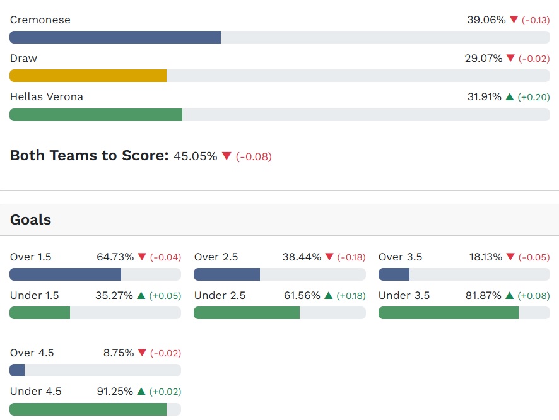
Task: Click the red down arrow for Over 4.5
Action: 142,353
